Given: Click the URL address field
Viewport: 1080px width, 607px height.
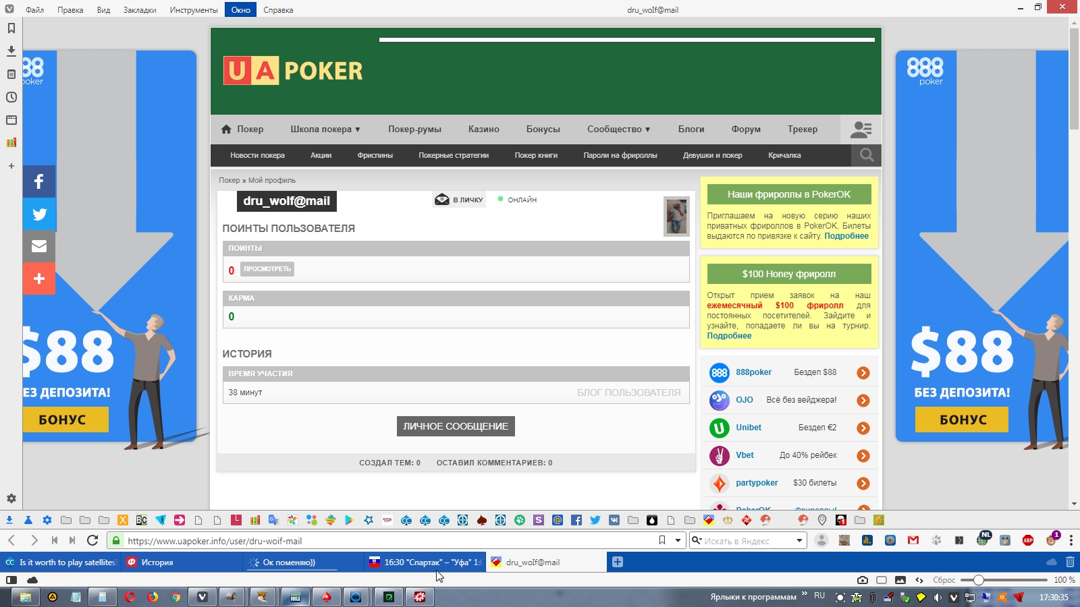Looking at the screenshot, I should pos(388,540).
